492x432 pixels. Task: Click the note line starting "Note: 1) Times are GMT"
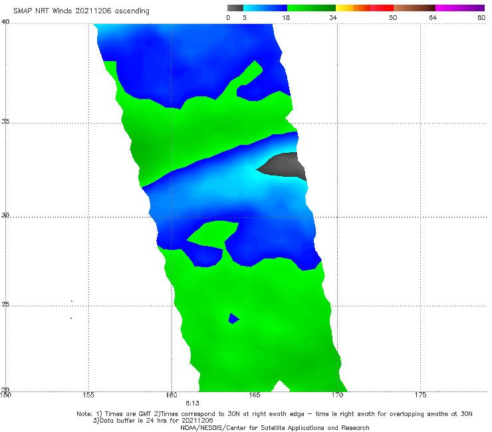pos(275,414)
